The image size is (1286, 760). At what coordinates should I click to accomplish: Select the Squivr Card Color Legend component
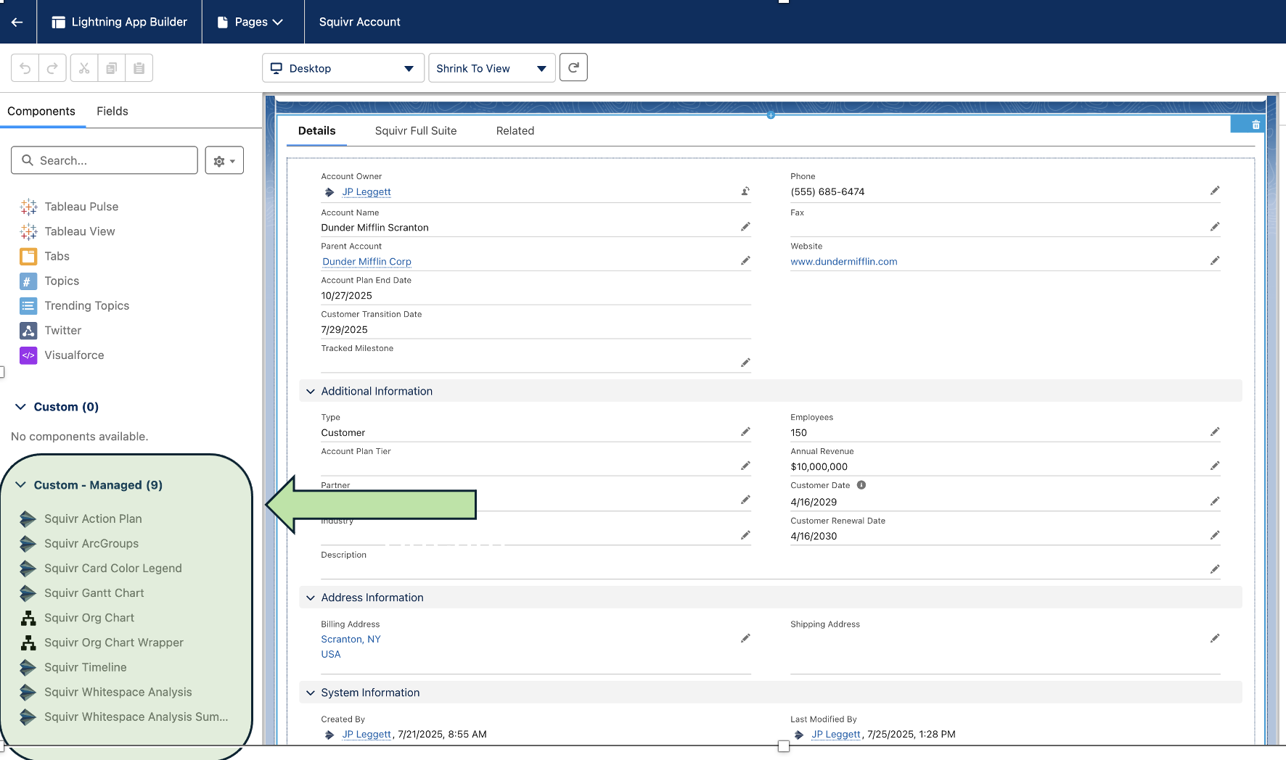pos(113,568)
